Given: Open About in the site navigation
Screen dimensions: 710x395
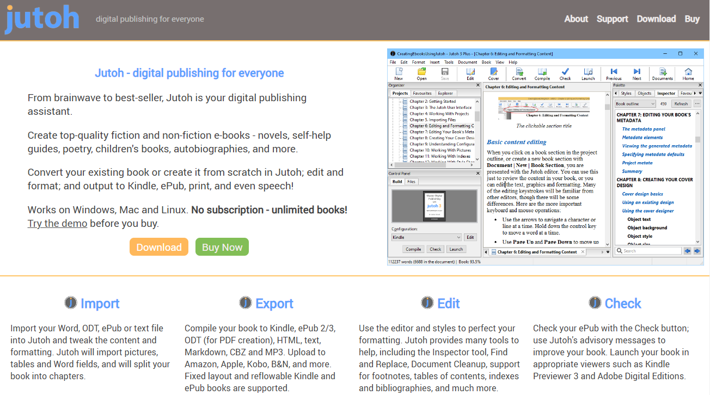Looking at the screenshot, I should (x=576, y=19).
